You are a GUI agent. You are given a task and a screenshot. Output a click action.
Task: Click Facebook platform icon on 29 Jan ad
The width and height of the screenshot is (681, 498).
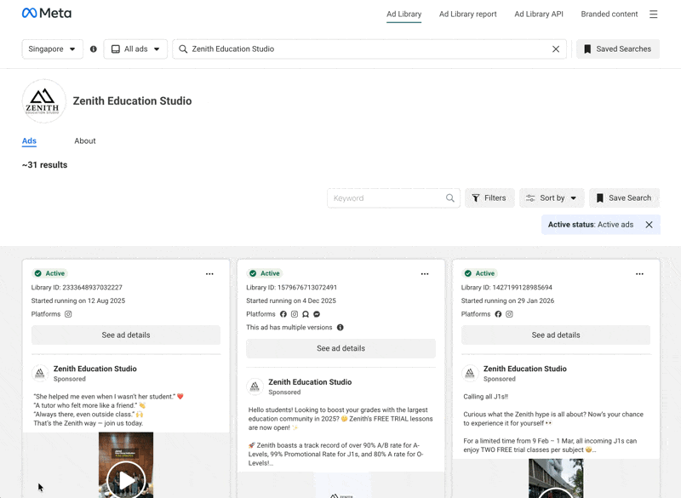[x=498, y=314]
